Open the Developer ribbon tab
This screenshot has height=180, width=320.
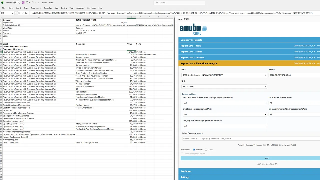click(92, 8)
